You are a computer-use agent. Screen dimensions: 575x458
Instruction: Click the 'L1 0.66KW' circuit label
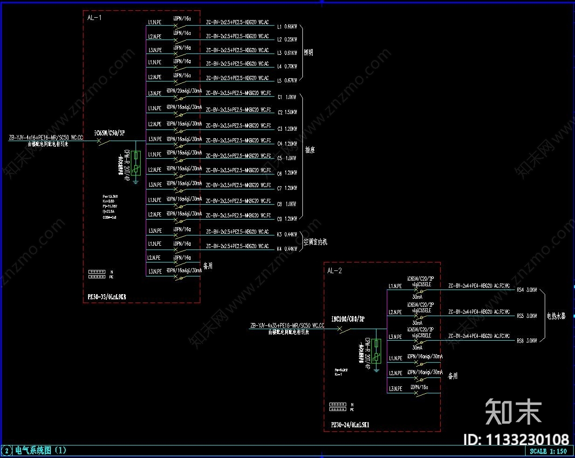click(287, 27)
